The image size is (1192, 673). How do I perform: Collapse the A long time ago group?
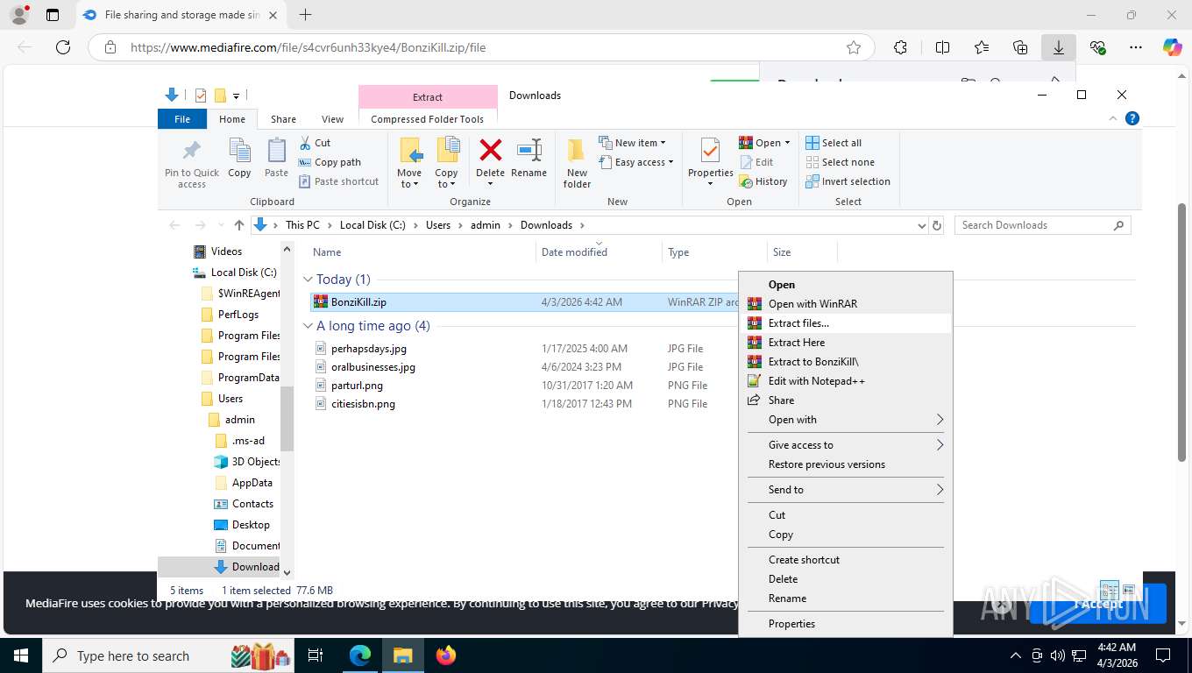click(x=308, y=326)
